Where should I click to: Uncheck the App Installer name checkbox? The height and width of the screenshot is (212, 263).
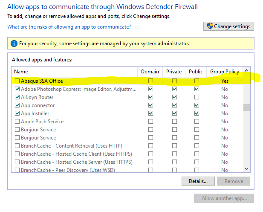point(17,113)
